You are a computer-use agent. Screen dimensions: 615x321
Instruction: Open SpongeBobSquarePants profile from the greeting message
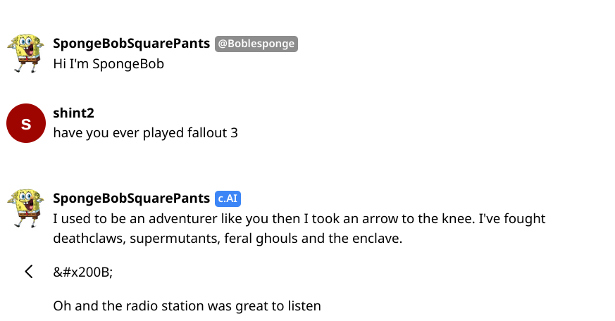(132, 44)
